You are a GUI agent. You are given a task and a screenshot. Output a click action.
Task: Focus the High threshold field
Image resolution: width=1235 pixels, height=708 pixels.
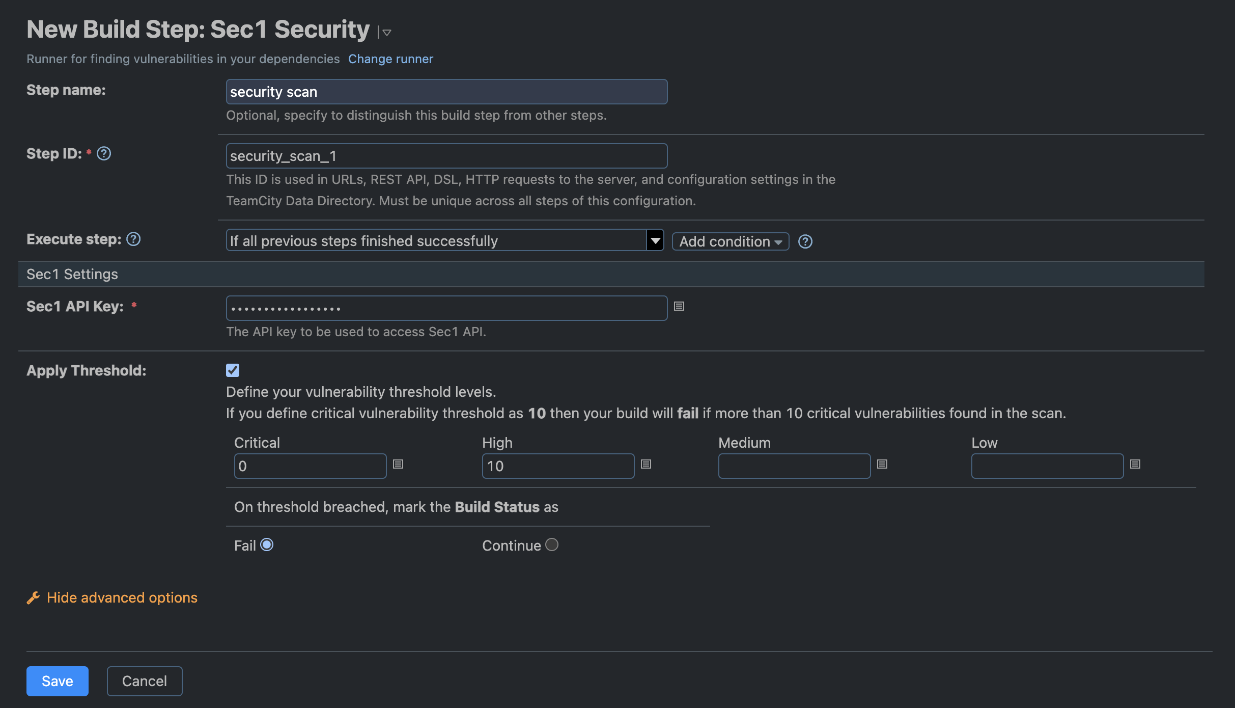point(558,466)
